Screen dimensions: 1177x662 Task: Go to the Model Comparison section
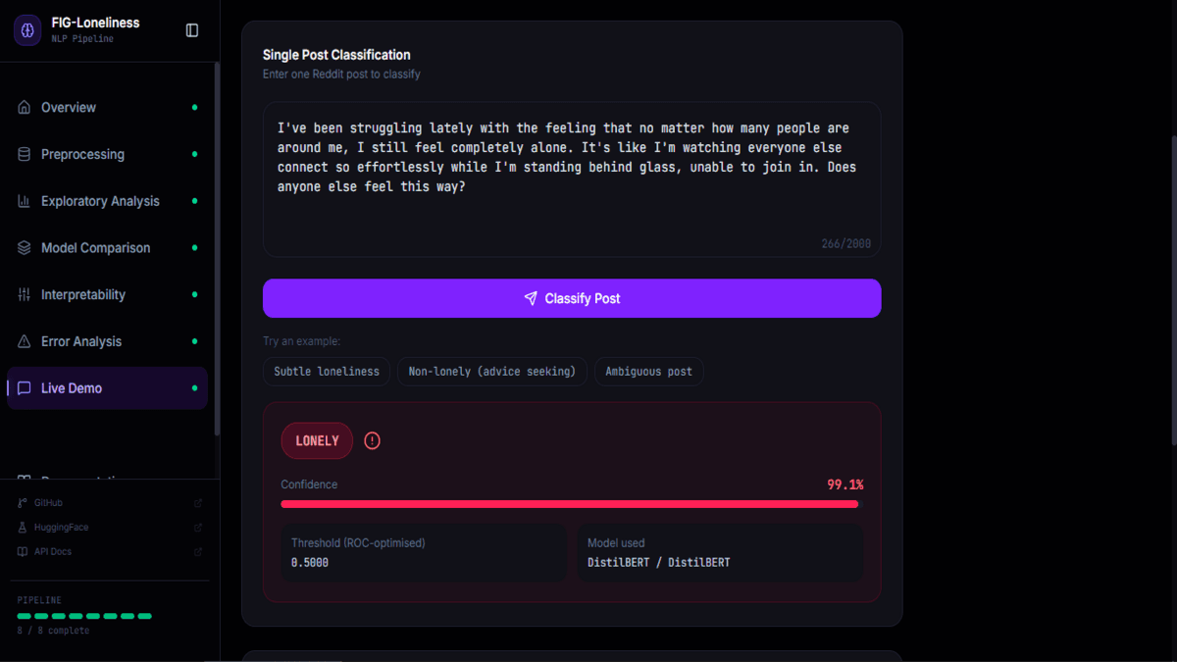tap(107, 248)
